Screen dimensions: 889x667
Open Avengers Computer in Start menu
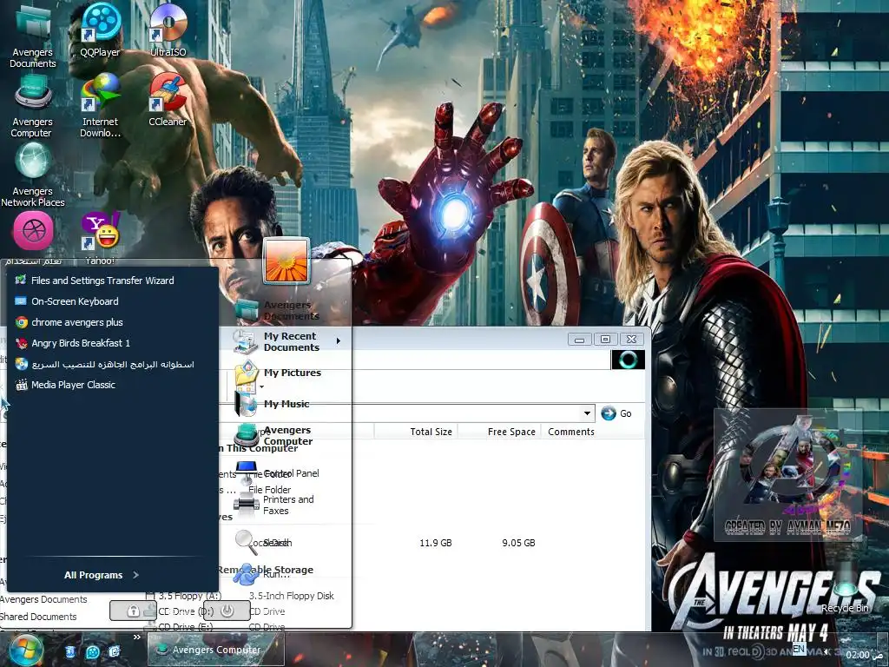tap(273, 436)
